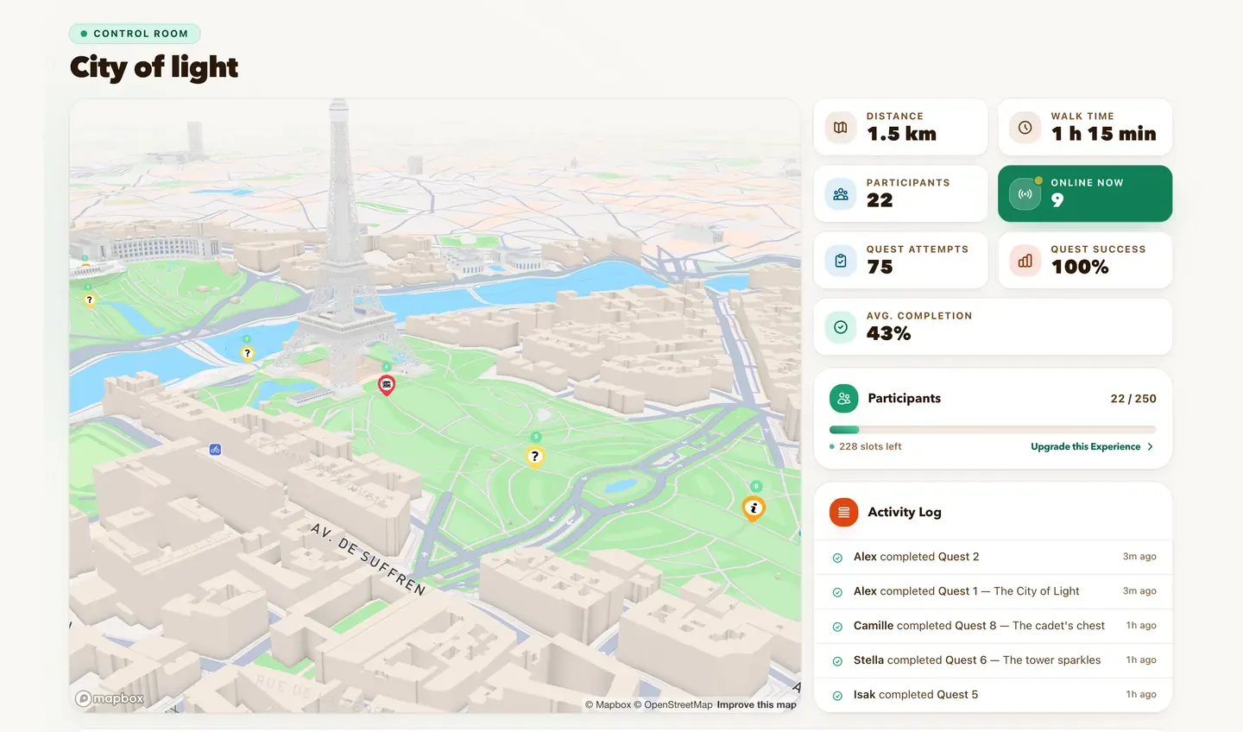Screen dimensions: 1243x732
Task: Click check icon beside Camille completed Quest 8
Action: tap(837, 627)
